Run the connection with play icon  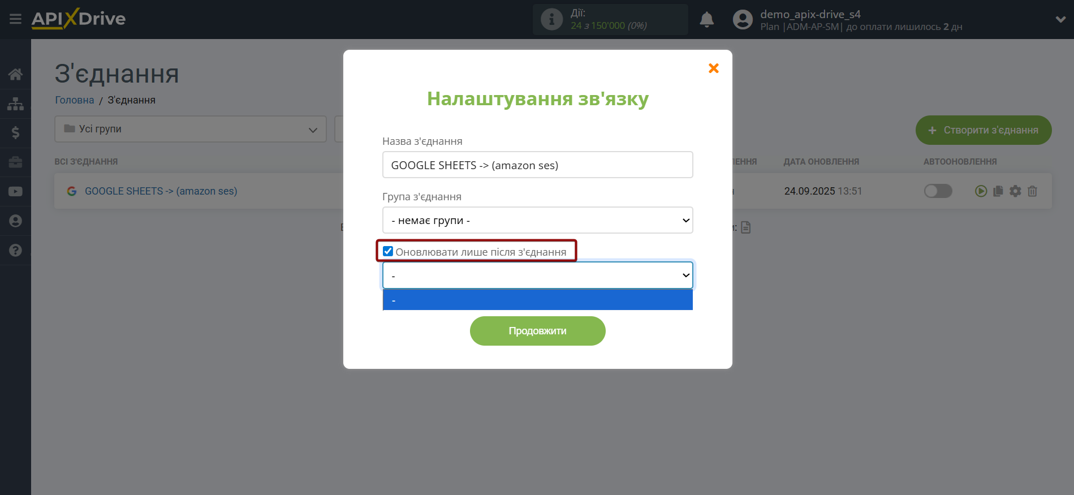coord(981,191)
